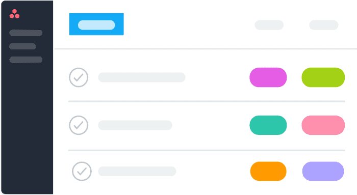
Task: Click the teal tag in second row
Action: [268, 125]
